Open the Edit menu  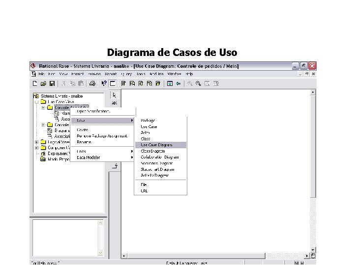(x=52, y=74)
